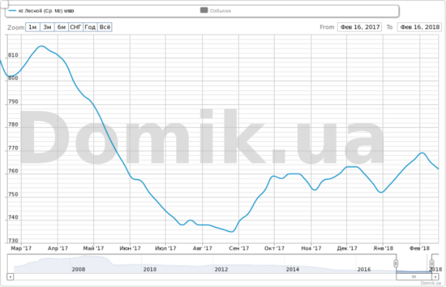Click the navigator scrollbar thumb
Screen dimensions: 446x287
pos(414,276)
